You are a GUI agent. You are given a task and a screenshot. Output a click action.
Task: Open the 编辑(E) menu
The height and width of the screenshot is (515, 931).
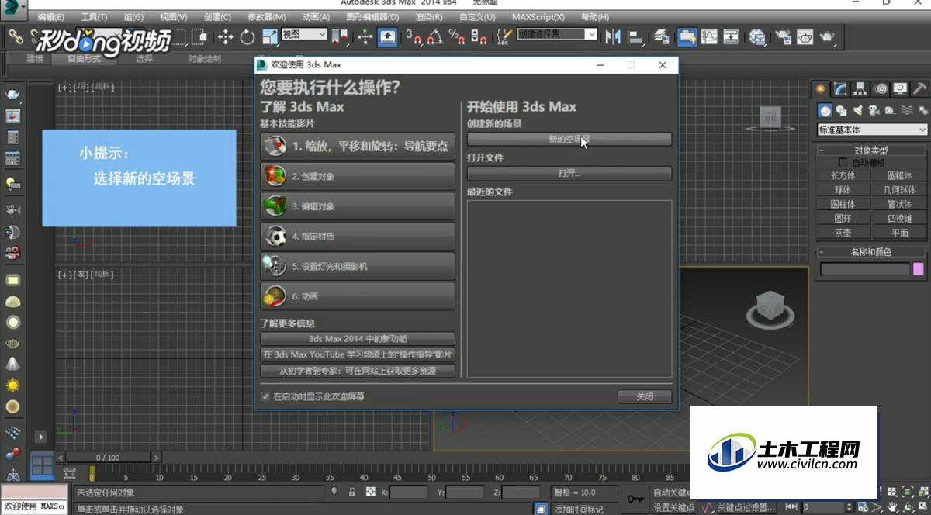pyautogui.click(x=50, y=16)
